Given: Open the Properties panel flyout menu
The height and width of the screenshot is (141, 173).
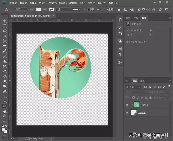Looking at the screenshot, I should pos(170,18).
